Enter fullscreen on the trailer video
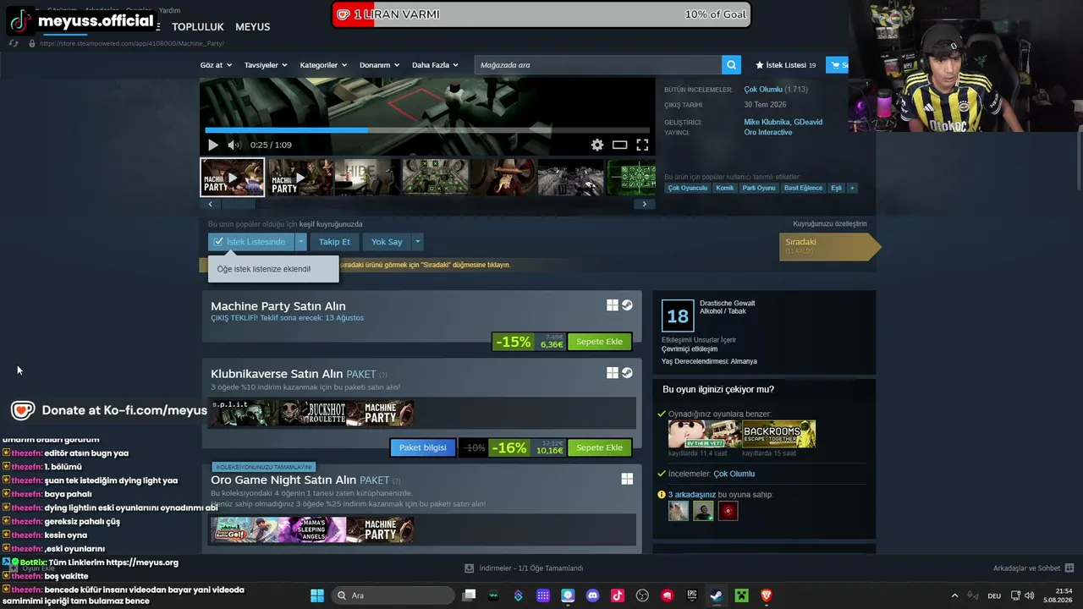This screenshot has width=1083, height=609. tap(642, 145)
